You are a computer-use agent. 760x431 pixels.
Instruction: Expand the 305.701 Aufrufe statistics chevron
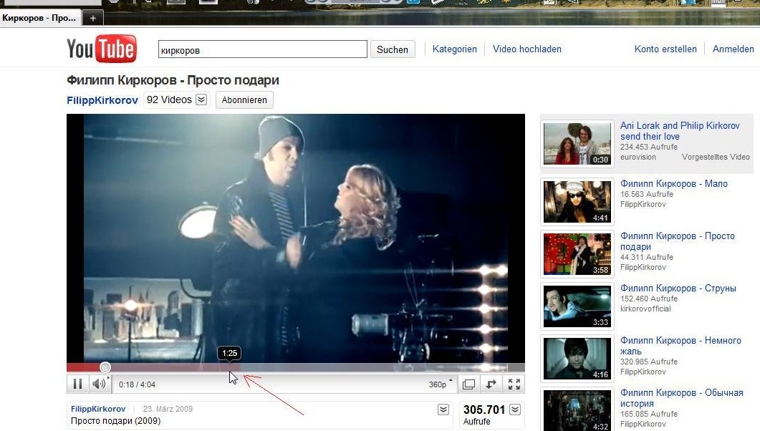(515, 410)
